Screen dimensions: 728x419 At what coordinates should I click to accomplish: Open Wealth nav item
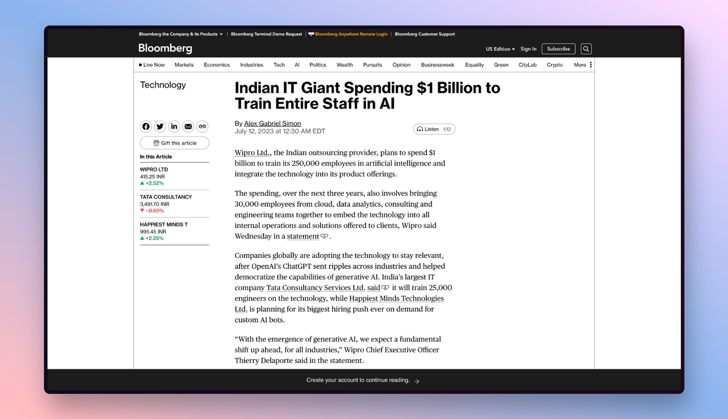coord(345,65)
